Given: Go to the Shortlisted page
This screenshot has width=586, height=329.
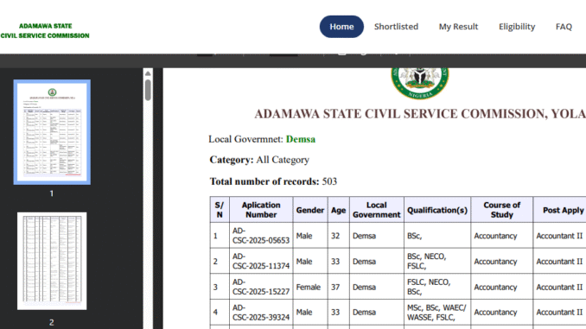Looking at the screenshot, I should (396, 27).
